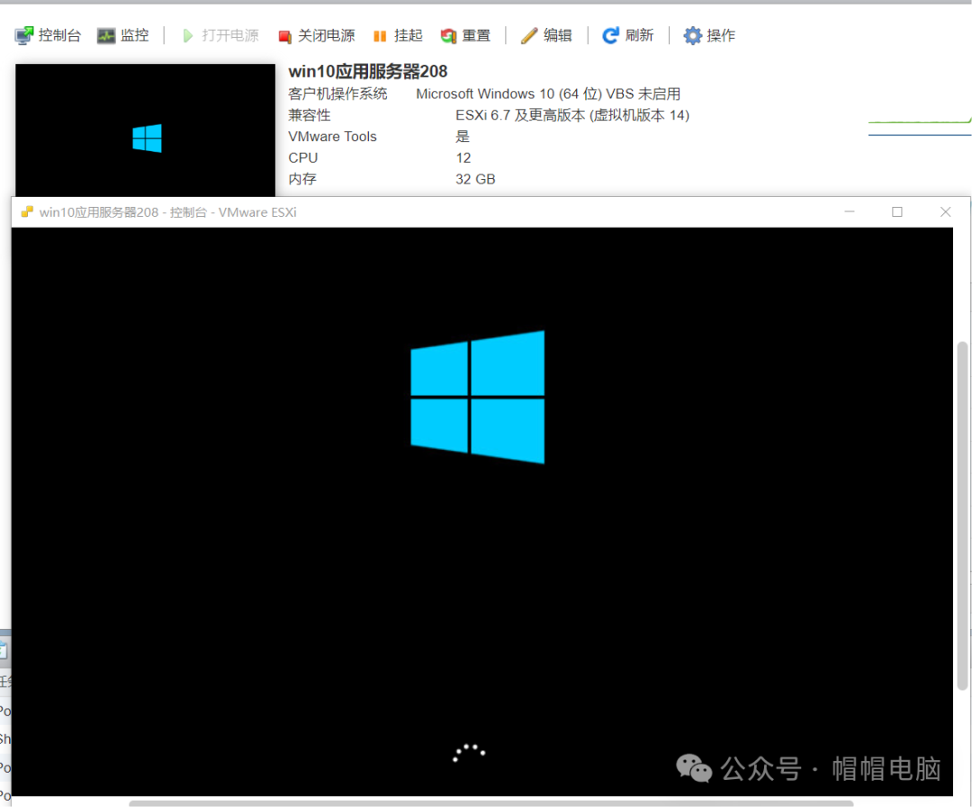Reset the VM using 重置

(465, 36)
